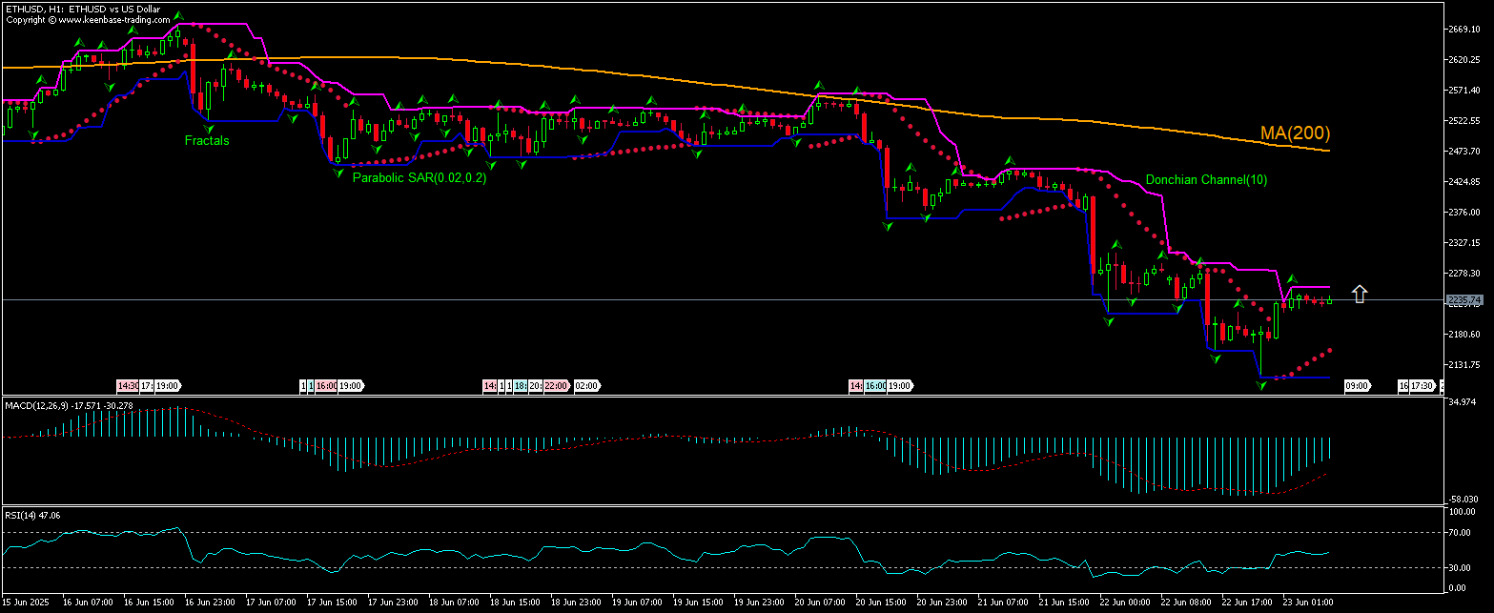Viewport: 1494px width, 613px height.
Task: Select the white up-arrow chart object
Action: point(1360,295)
